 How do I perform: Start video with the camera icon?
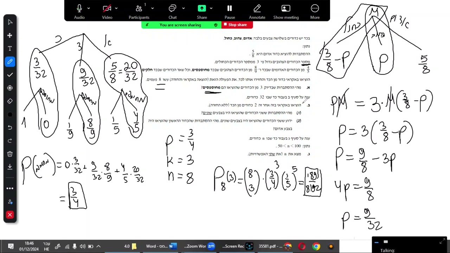pyautogui.click(x=107, y=8)
